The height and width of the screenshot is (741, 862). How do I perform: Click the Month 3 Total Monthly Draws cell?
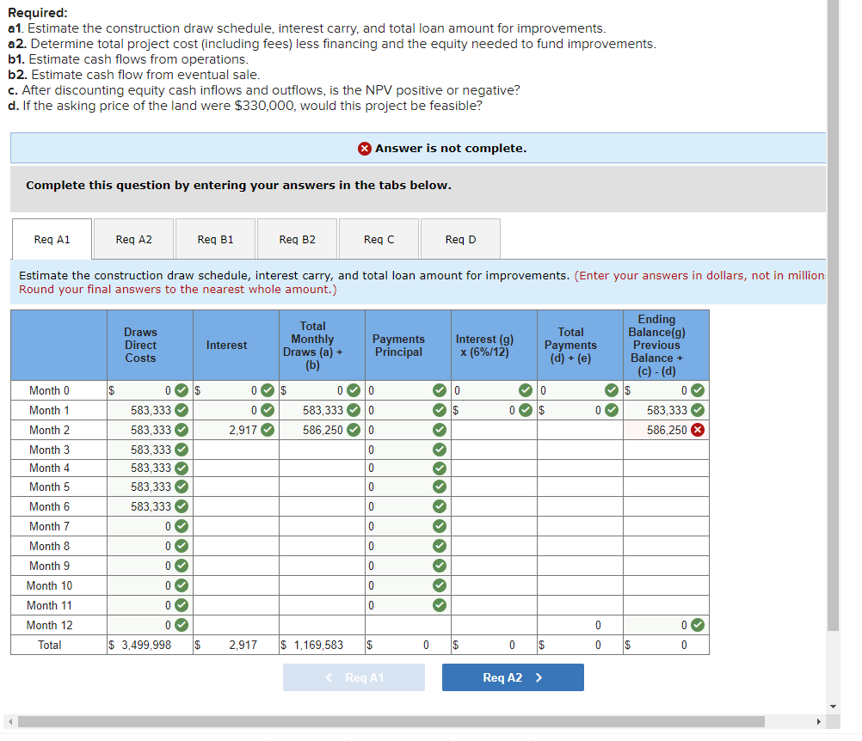(x=322, y=450)
